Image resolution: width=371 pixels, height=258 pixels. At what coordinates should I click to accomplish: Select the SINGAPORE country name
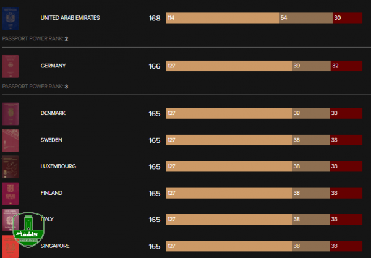pyautogui.click(x=55, y=246)
